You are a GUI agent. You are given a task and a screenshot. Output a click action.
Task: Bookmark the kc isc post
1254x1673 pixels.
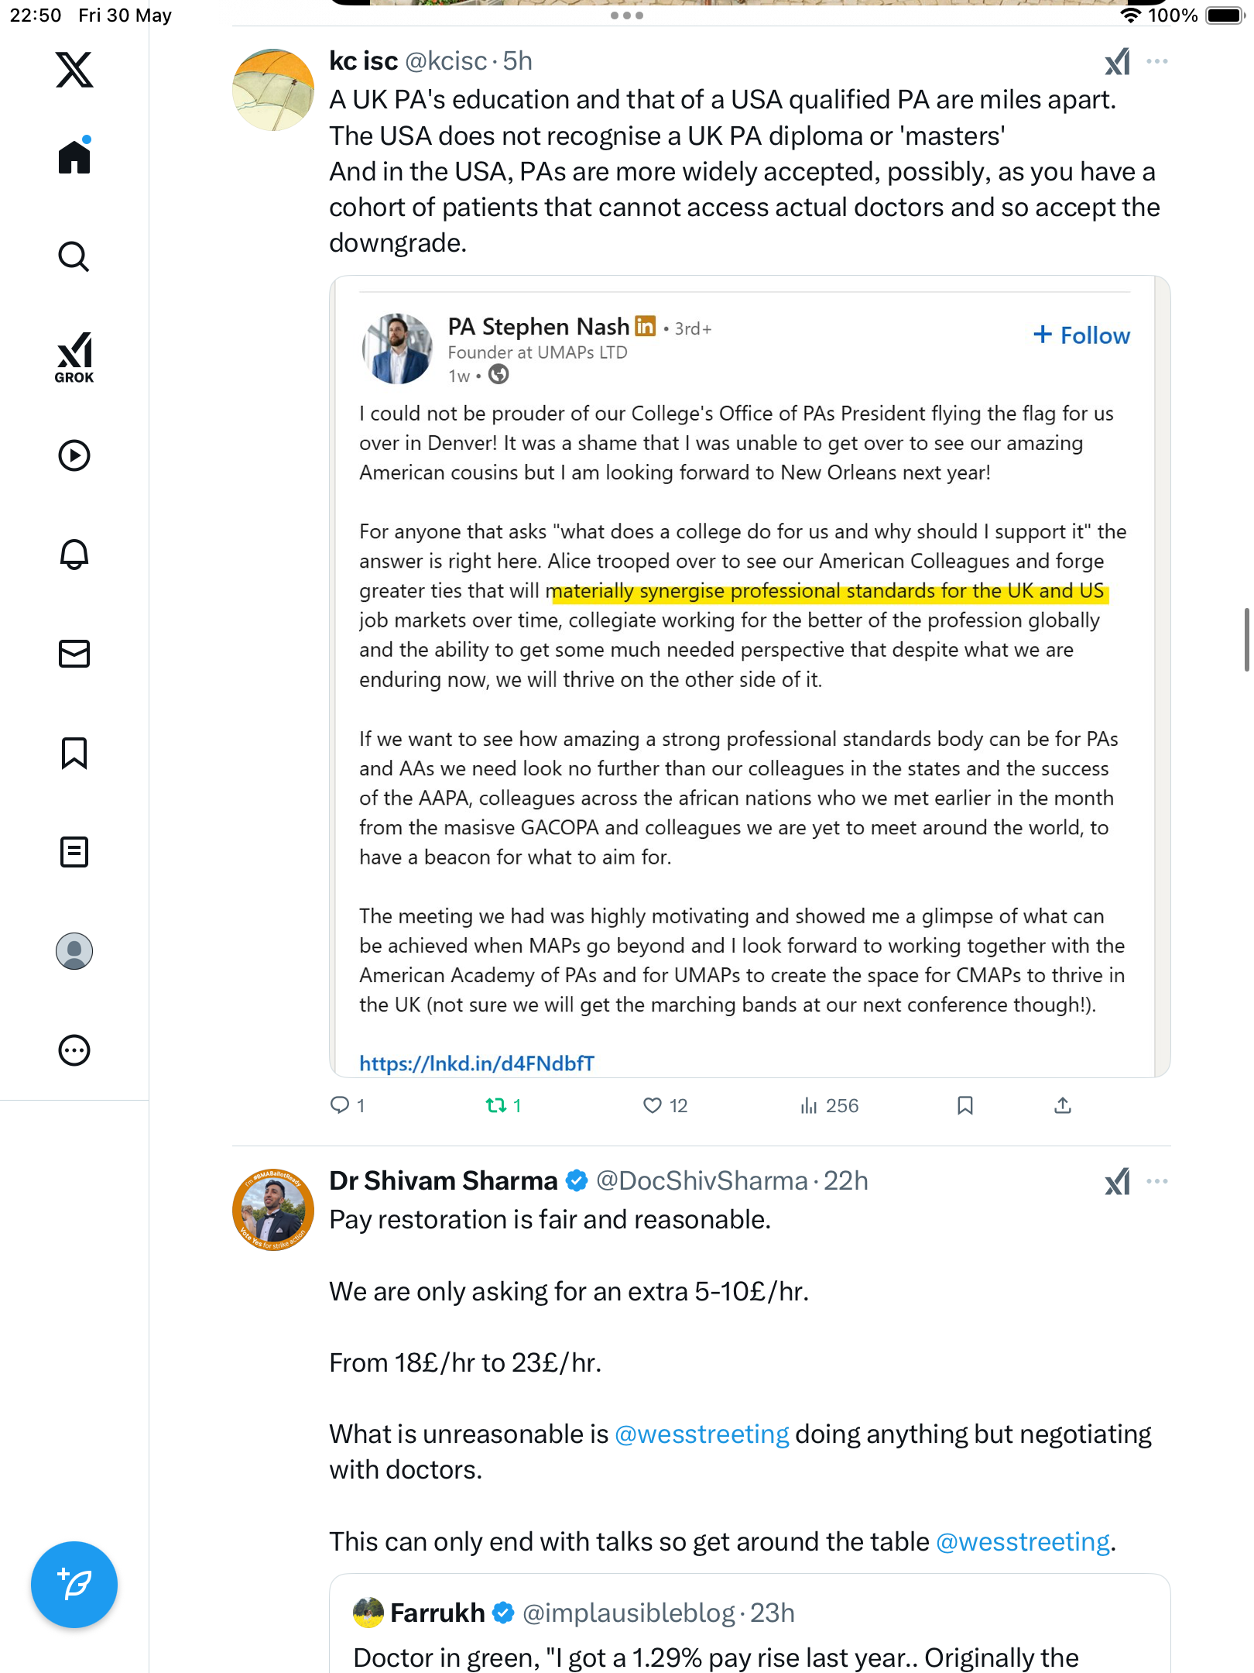point(964,1105)
